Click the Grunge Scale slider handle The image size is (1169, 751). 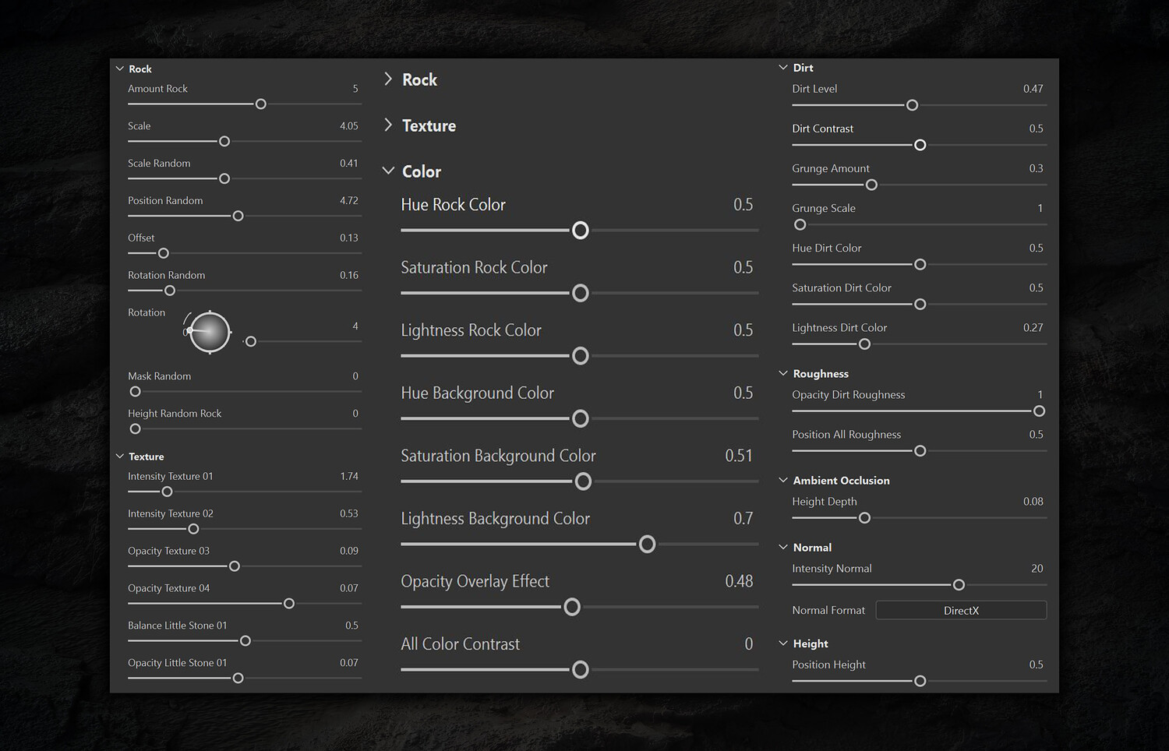(800, 224)
